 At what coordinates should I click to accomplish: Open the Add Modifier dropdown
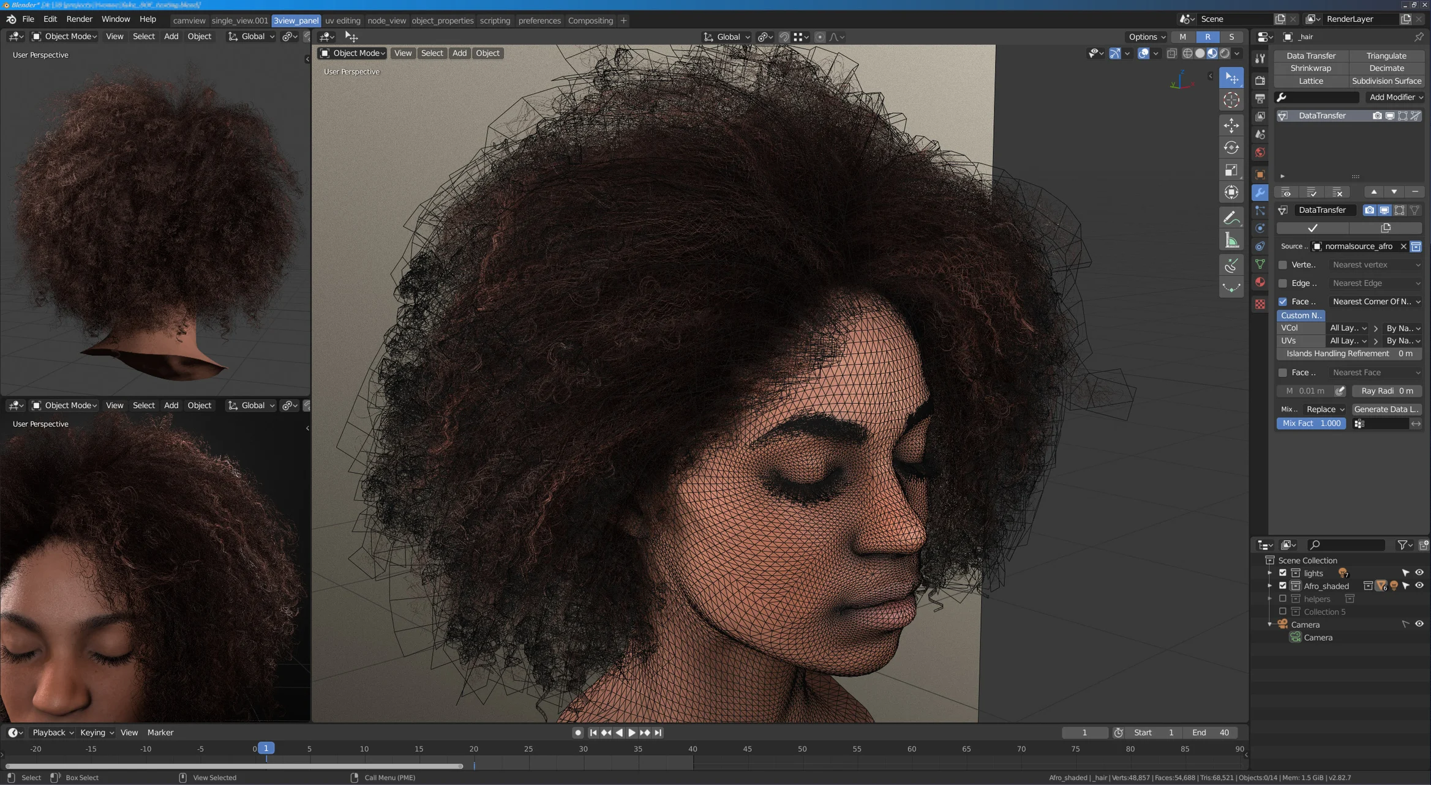pyautogui.click(x=1395, y=97)
